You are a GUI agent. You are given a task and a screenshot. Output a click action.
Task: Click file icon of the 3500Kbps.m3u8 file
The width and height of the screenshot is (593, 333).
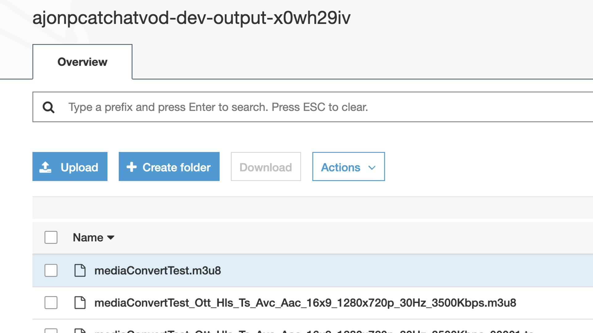click(80, 302)
